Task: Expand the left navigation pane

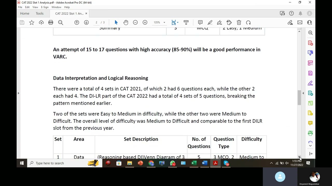Action: point(18,93)
